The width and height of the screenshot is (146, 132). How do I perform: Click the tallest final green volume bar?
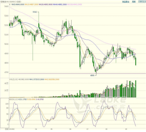pos(136,89)
